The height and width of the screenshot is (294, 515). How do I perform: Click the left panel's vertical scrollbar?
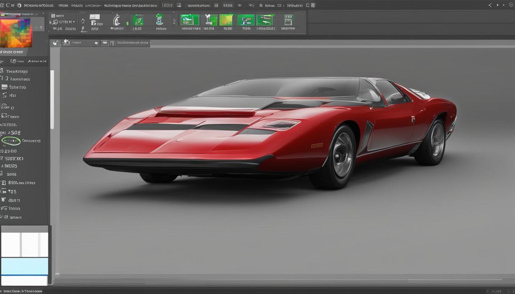(x=52, y=100)
